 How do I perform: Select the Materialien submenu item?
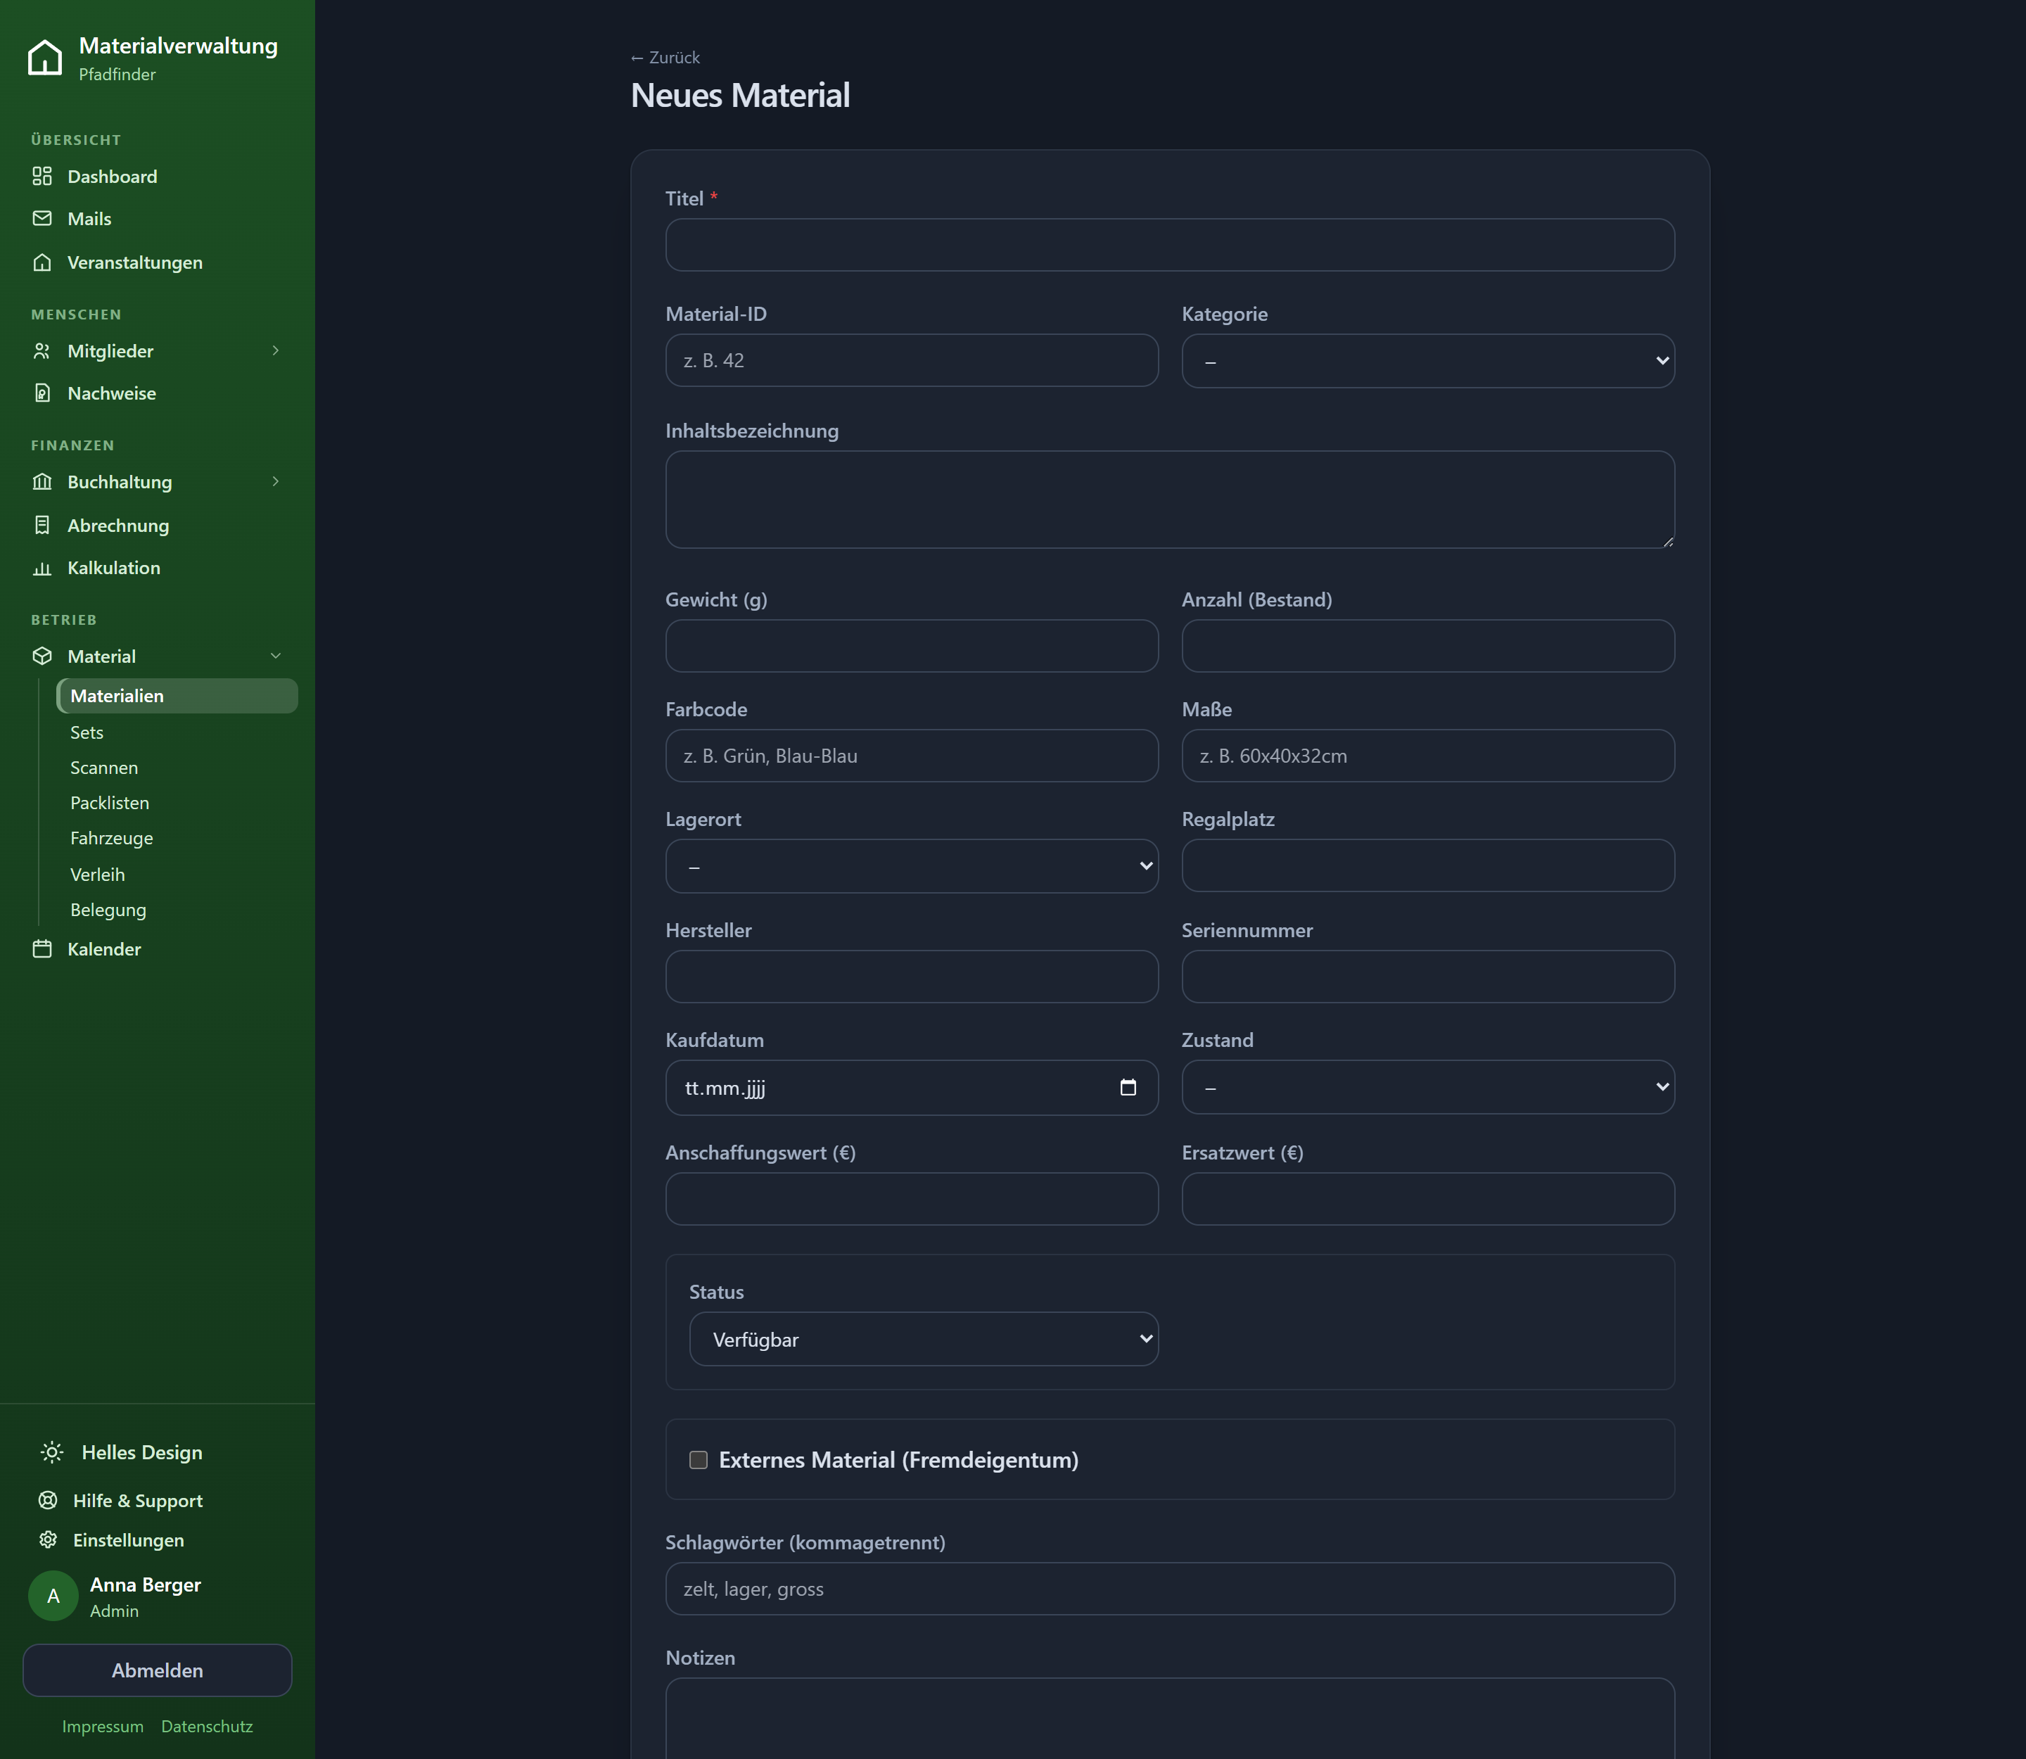(x=177, y=696)
